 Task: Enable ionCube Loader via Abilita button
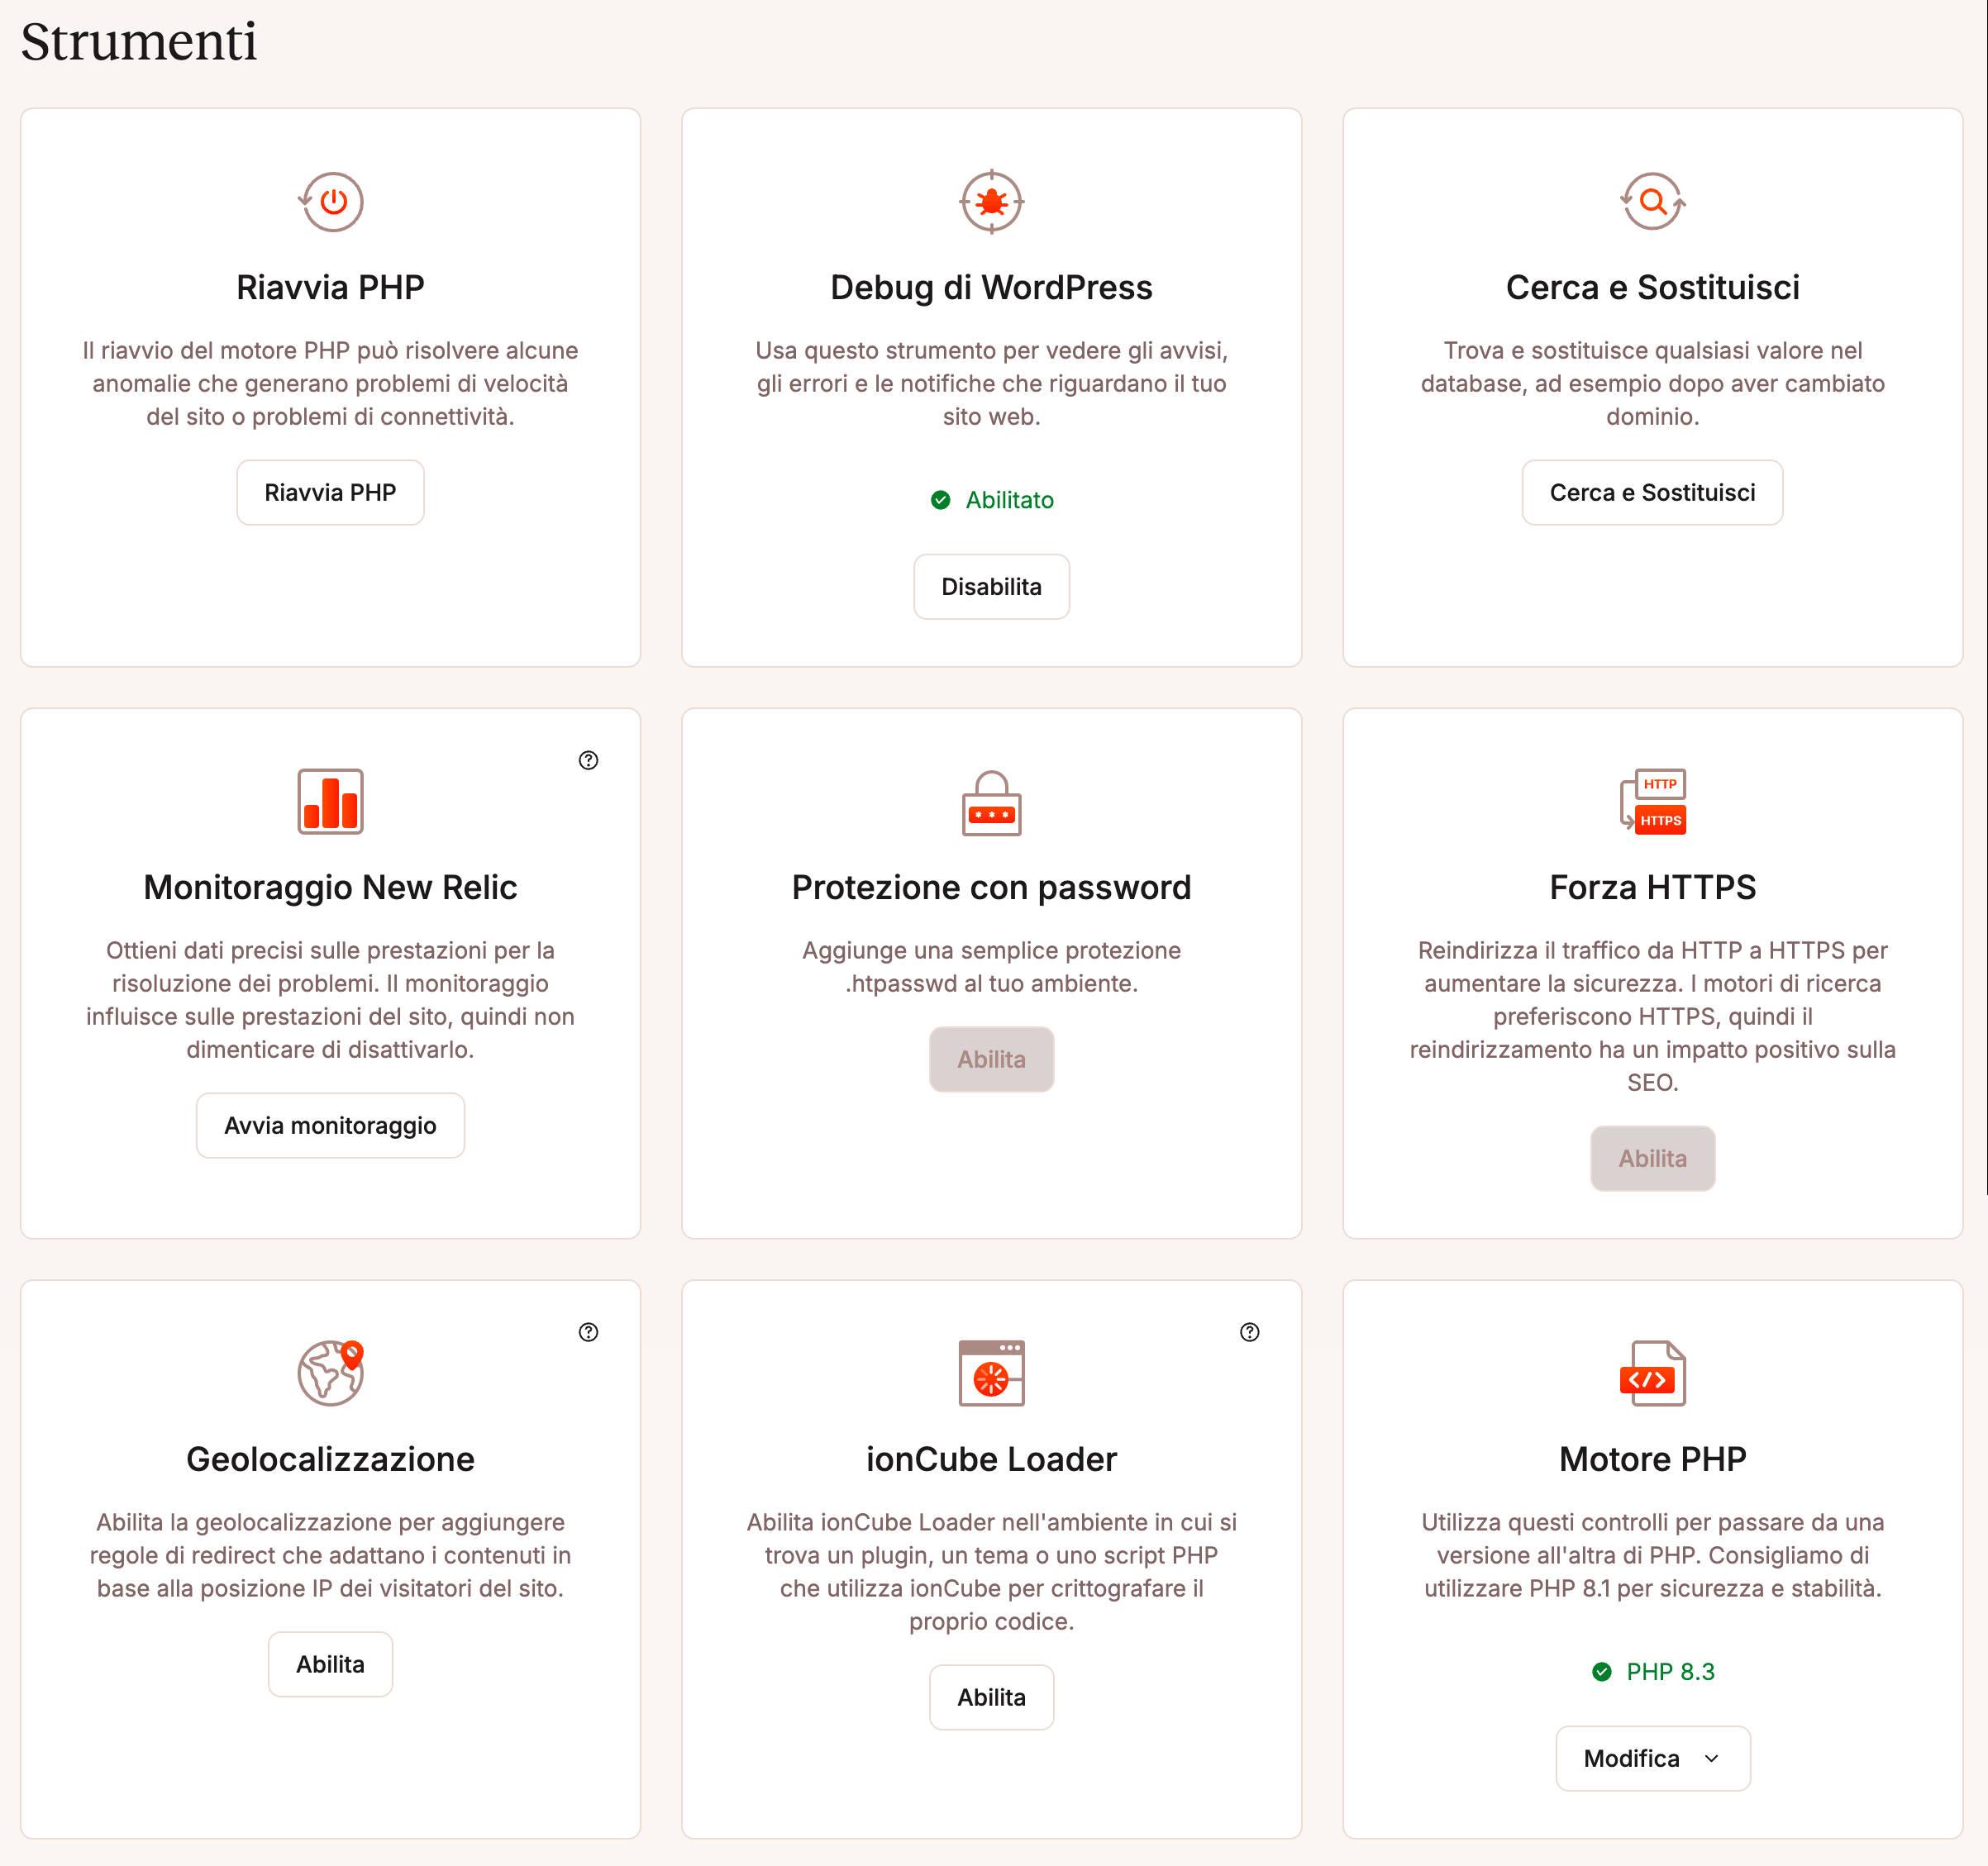(991, 1697)
